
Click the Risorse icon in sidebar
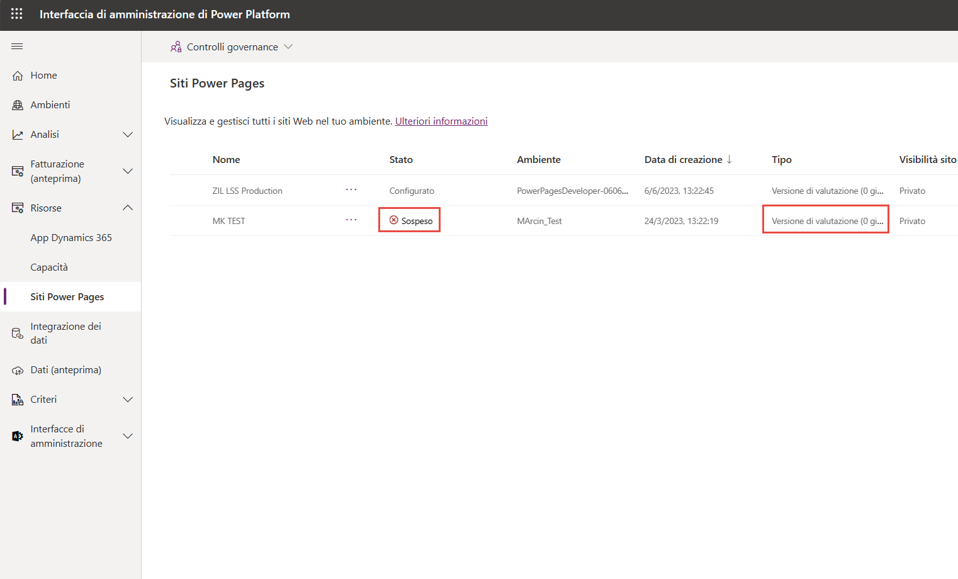pyautogui.click(x=18, y=208)
